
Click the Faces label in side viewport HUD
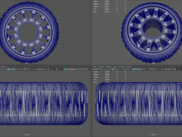click(x=96, y=77)
